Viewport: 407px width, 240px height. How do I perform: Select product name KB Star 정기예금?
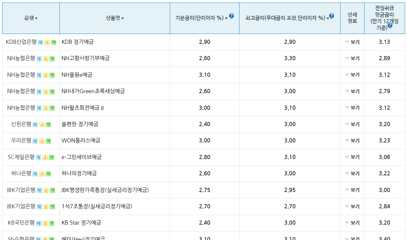point(81,223)
